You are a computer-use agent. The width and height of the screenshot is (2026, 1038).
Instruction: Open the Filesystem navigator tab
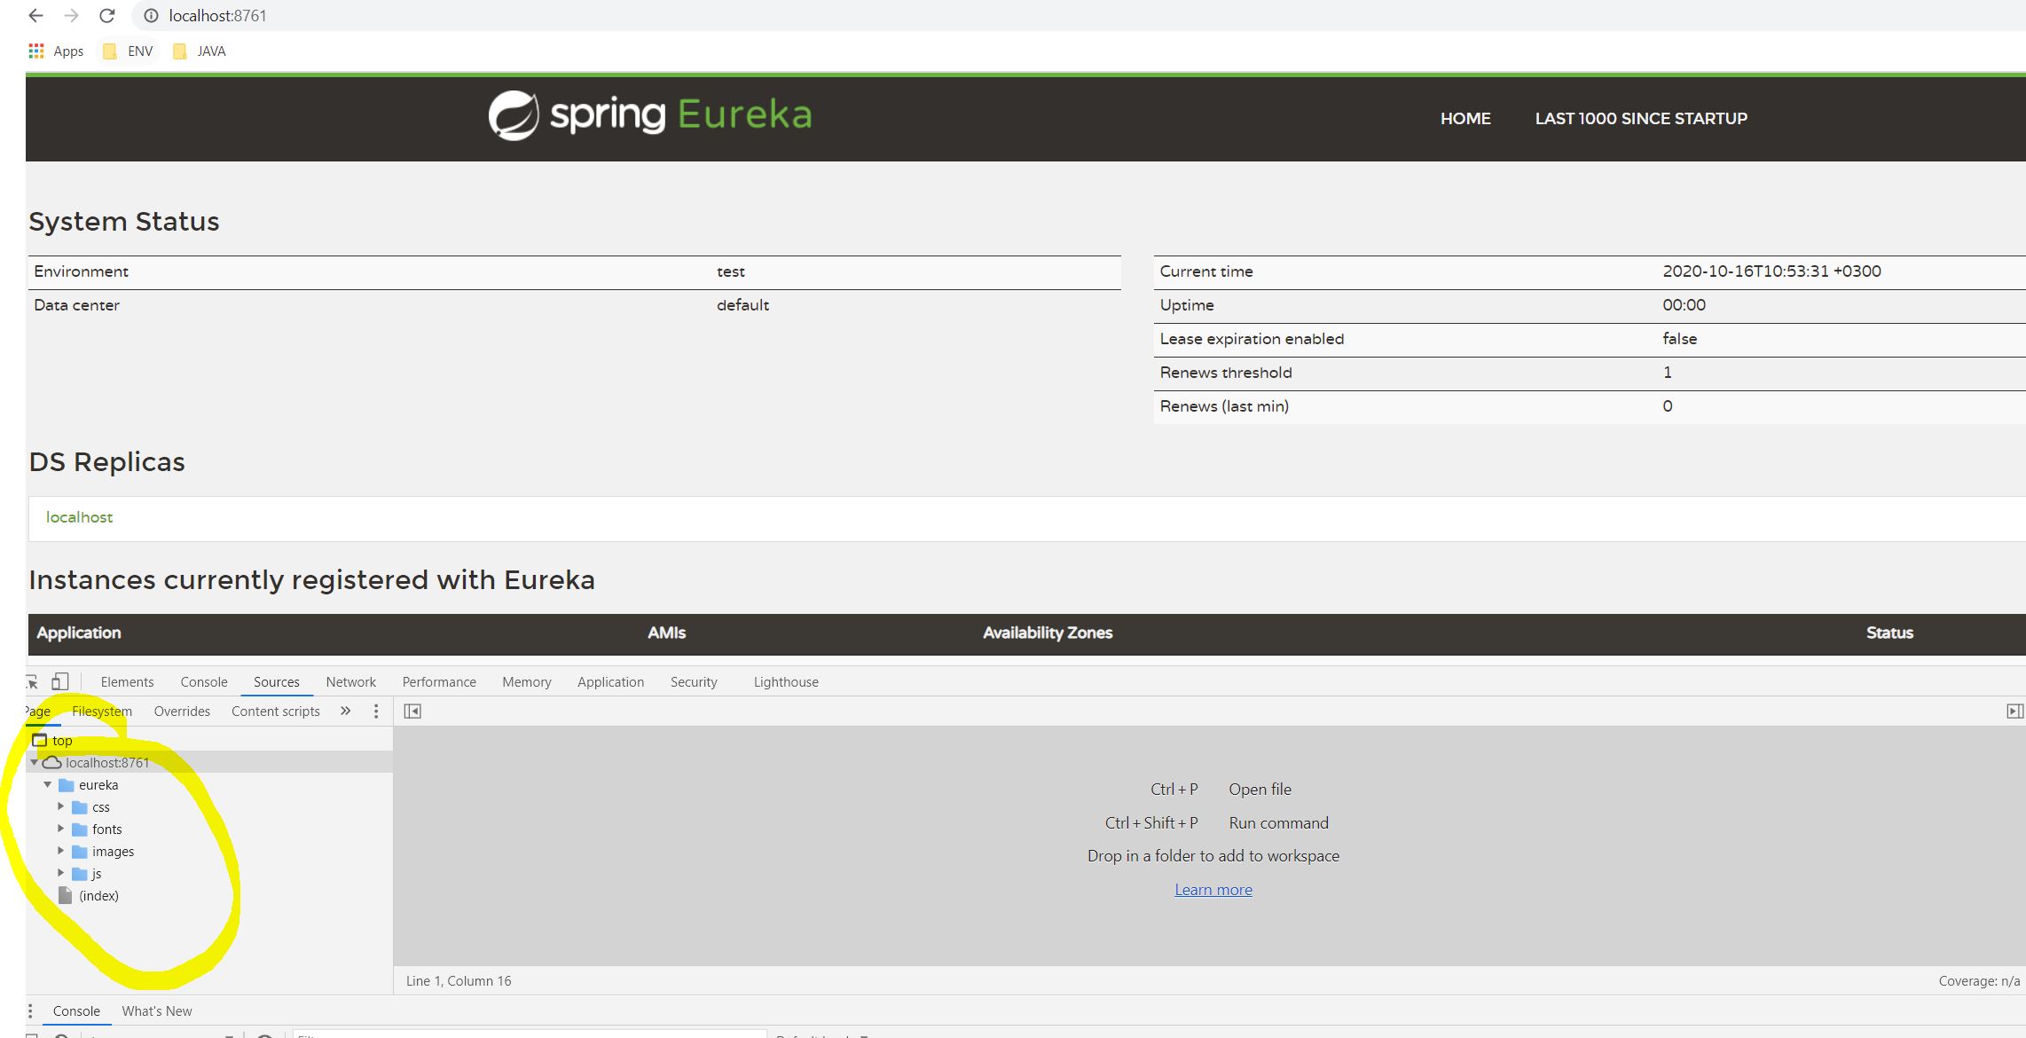(102, 712)
